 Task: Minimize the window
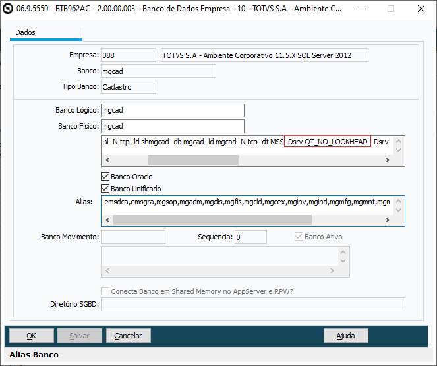click(361, 9)
